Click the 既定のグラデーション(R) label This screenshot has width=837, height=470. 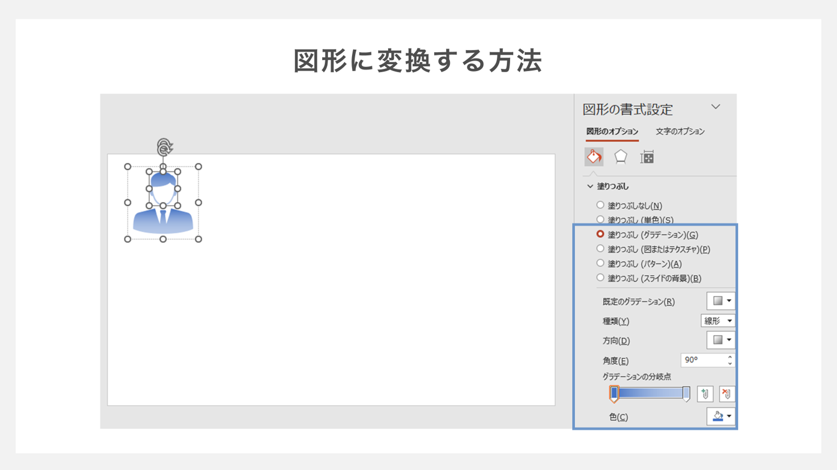point(639,302)
